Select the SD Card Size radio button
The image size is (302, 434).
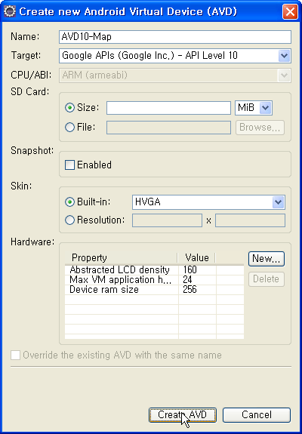point(69,107)
